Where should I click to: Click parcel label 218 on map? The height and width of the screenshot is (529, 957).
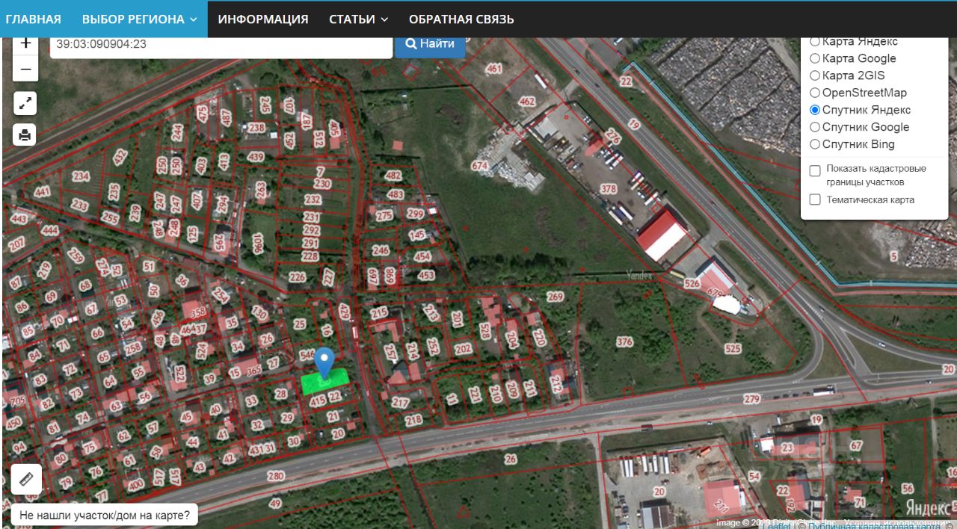coord(413,420)
